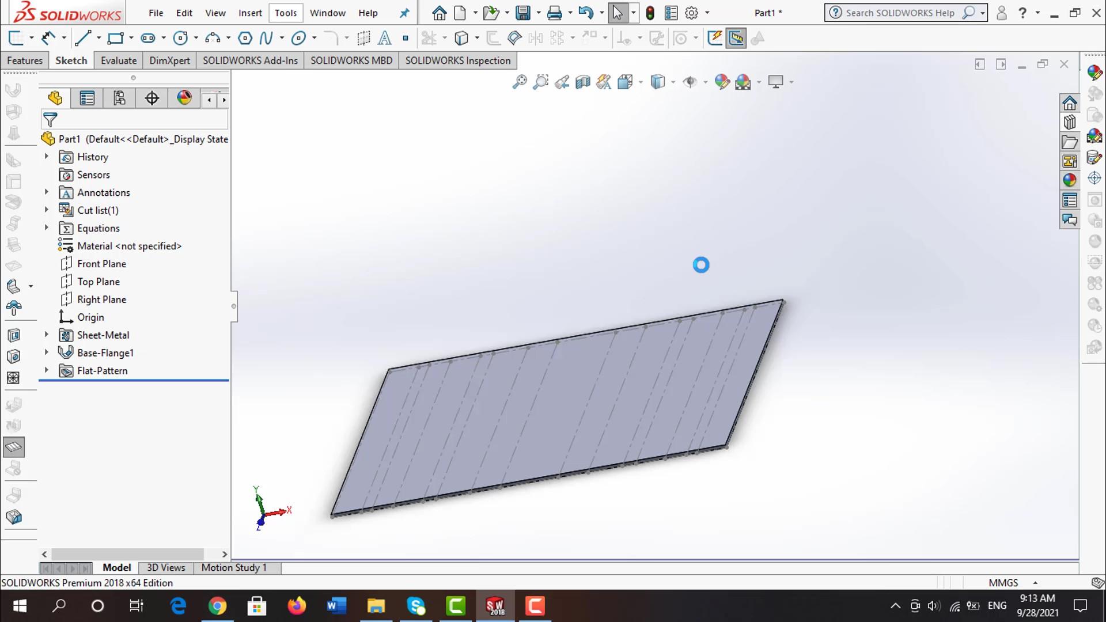Open Motion Study 1 tab

click(x=233, y=567)
